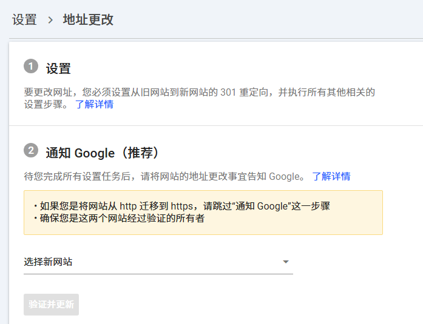Click the 地址更改 breadcrumb title

click(88, 20)
